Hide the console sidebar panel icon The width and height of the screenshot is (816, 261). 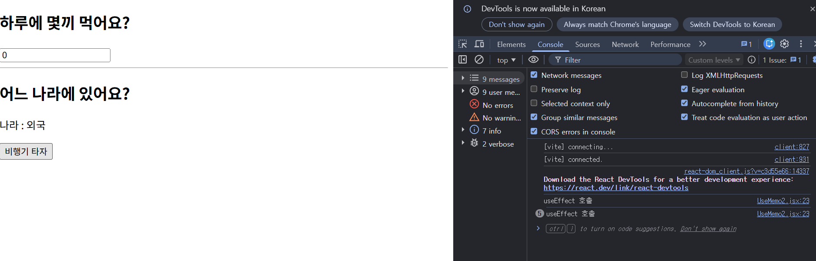[462, 60]
